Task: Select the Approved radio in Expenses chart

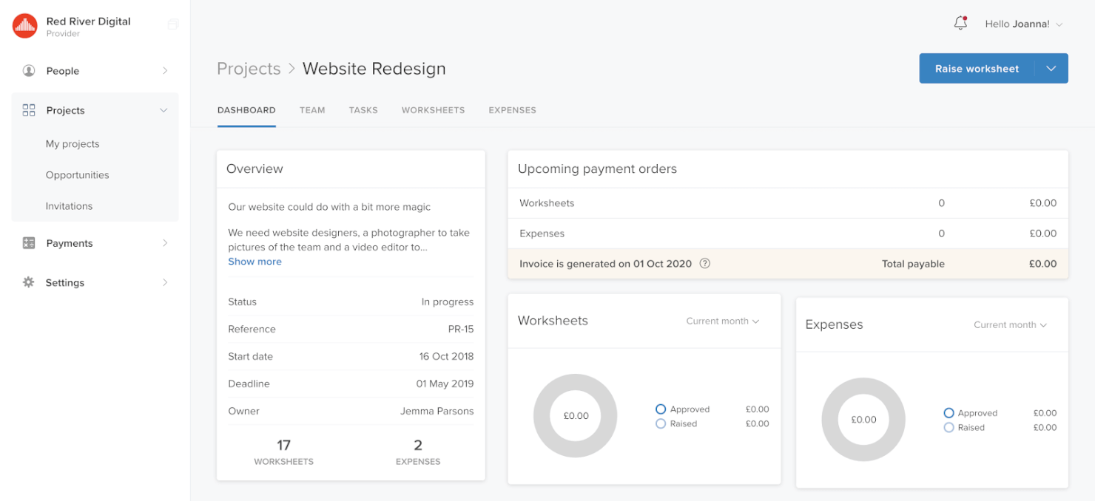Action: click(x=949, y=413)
